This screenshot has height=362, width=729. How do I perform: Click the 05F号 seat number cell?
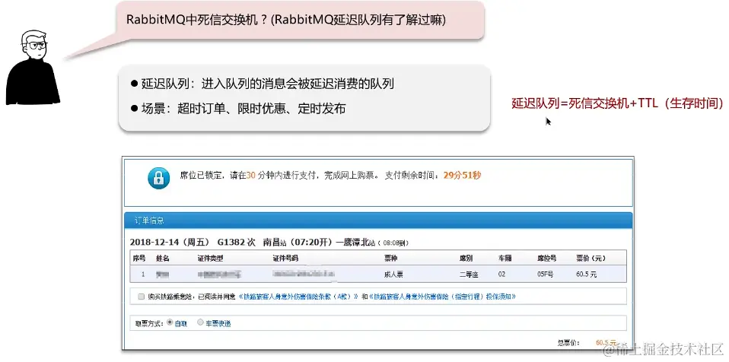tap(546, 275)
